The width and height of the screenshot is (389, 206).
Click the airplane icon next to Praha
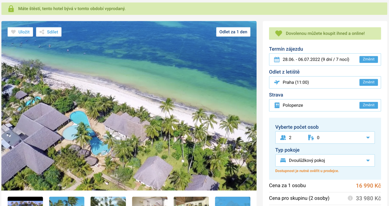[x=277, y=82]
